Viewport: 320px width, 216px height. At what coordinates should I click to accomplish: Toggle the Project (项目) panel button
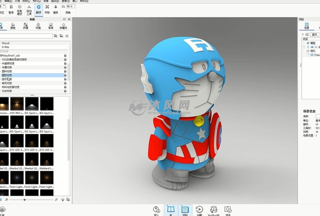[x=185, y=210]
